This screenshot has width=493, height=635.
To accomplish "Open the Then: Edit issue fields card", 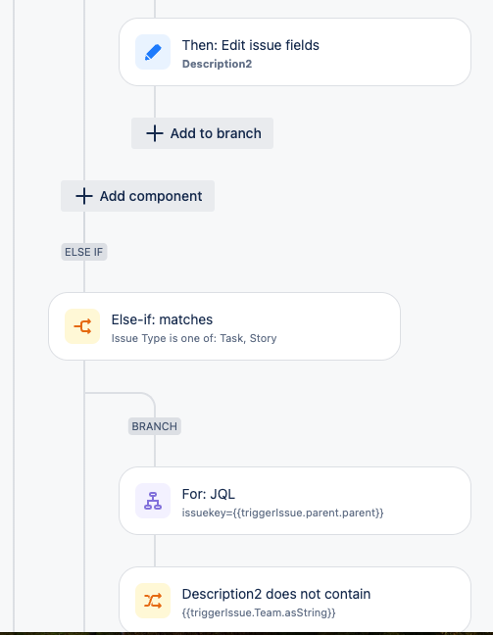I will [x=295, y=52].
